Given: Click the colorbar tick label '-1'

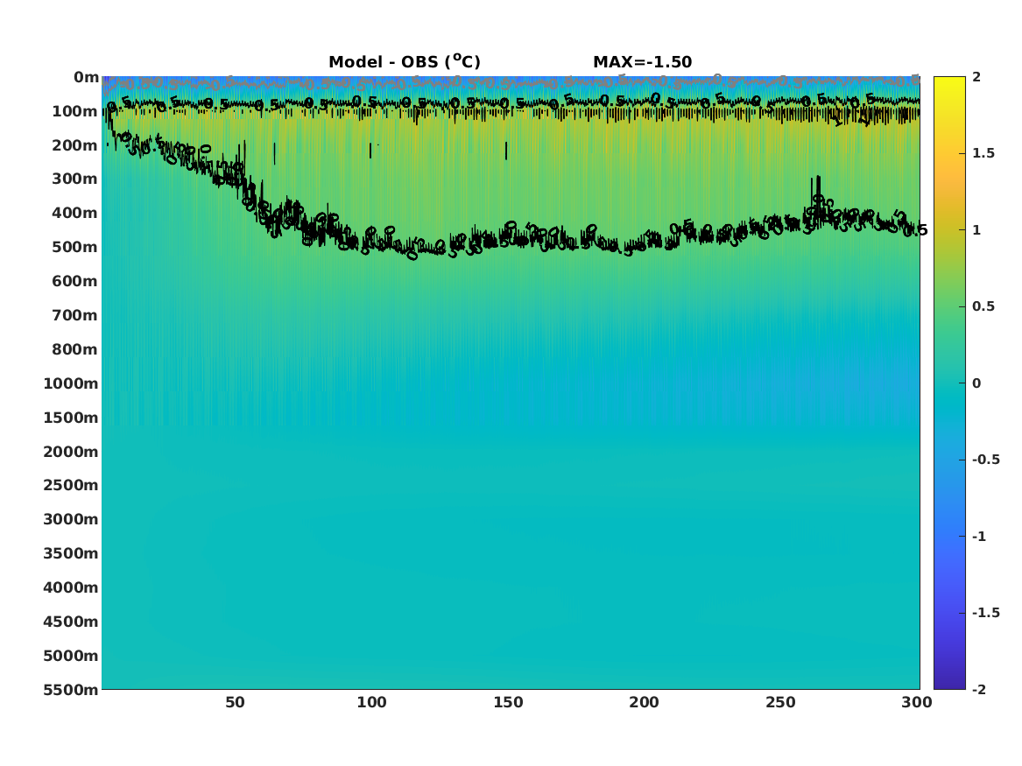Looking at the screenshot, I should tap(979, 537).
